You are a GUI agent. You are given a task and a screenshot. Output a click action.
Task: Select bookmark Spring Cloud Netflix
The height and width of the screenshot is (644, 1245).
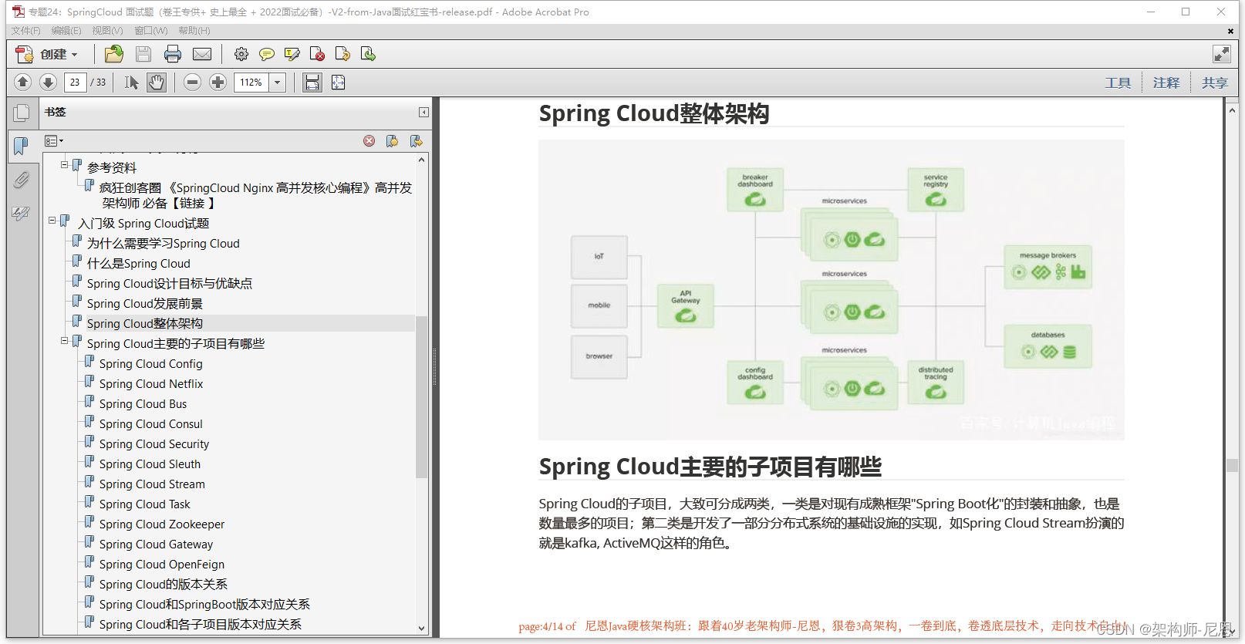coord(151,384)
